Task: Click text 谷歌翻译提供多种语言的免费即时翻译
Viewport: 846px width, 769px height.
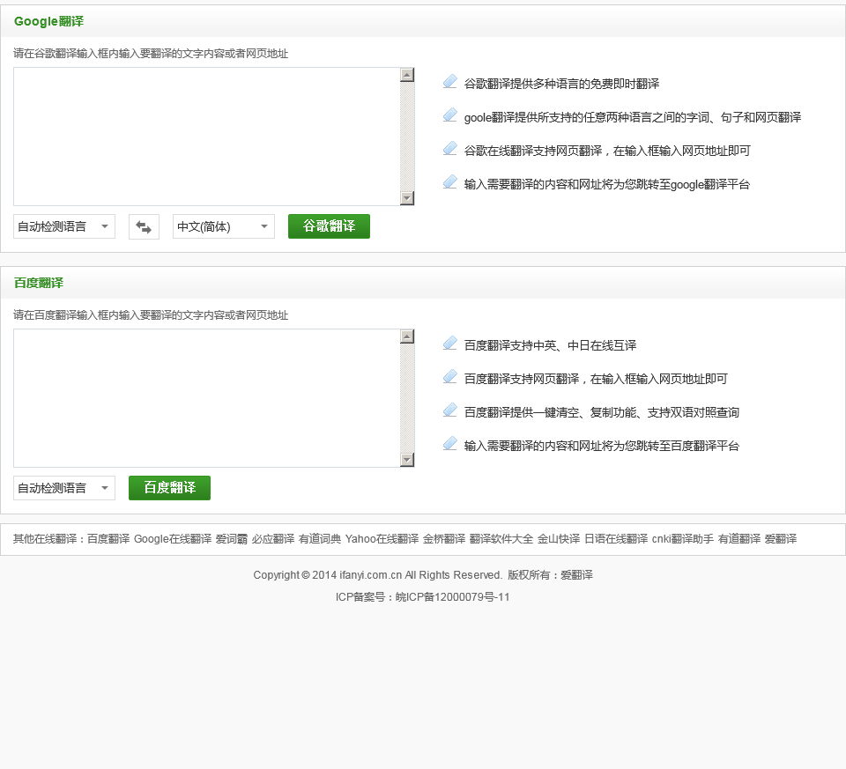Action: tap(561, 84)
